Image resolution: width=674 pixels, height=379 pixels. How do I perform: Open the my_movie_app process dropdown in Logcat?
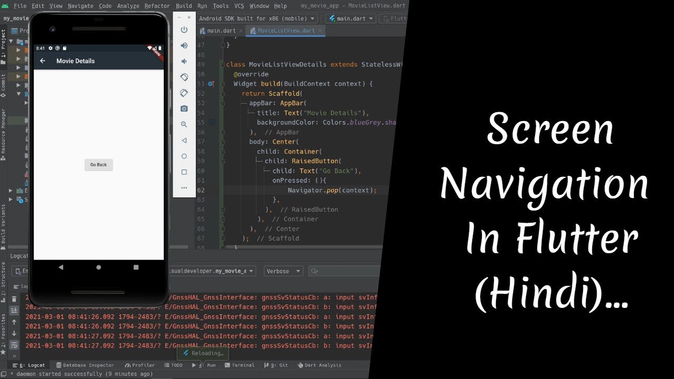point(212,271)
